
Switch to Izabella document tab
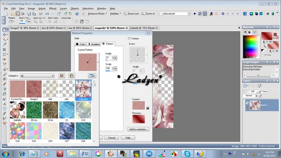coord(144,28)
